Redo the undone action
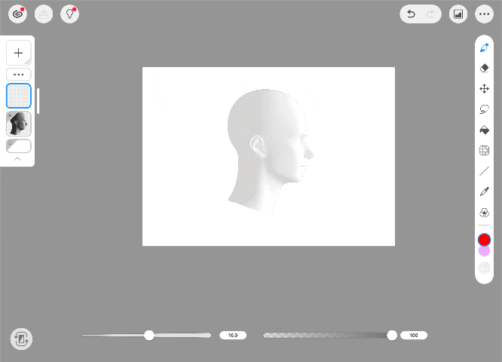 pos(430,14)
